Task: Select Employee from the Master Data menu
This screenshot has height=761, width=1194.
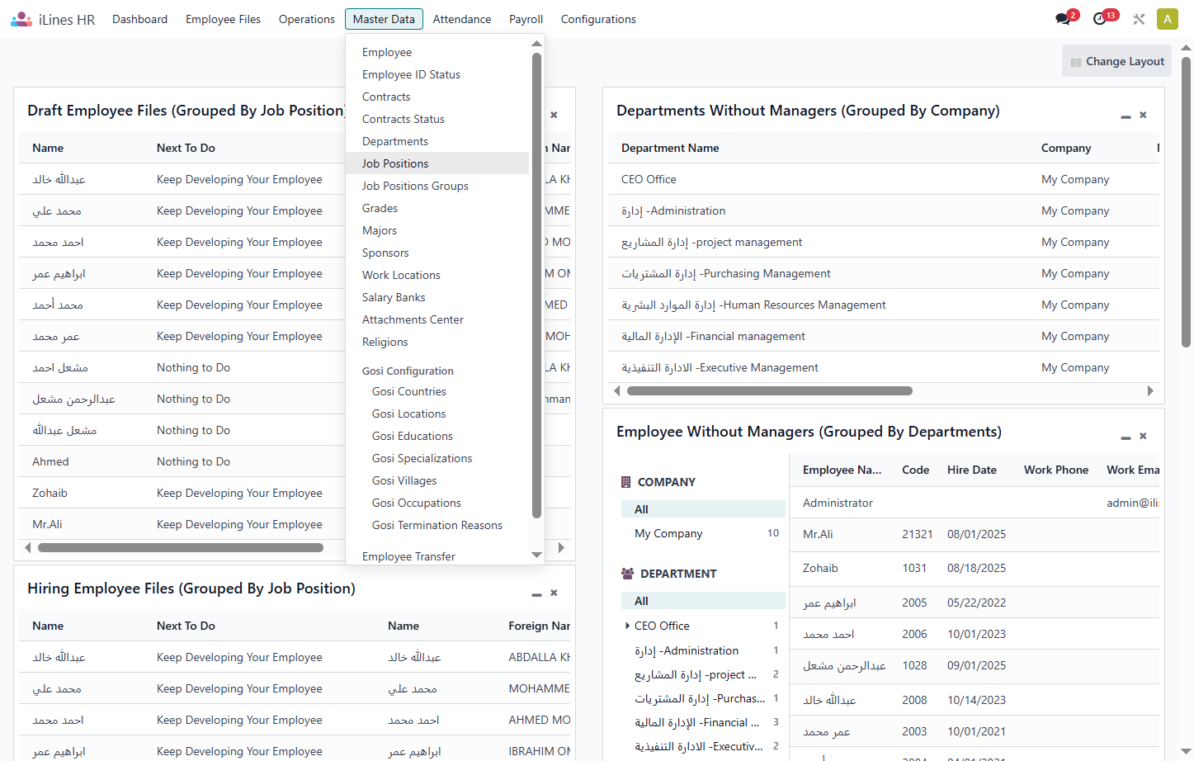Action: (x=437, y=52)
